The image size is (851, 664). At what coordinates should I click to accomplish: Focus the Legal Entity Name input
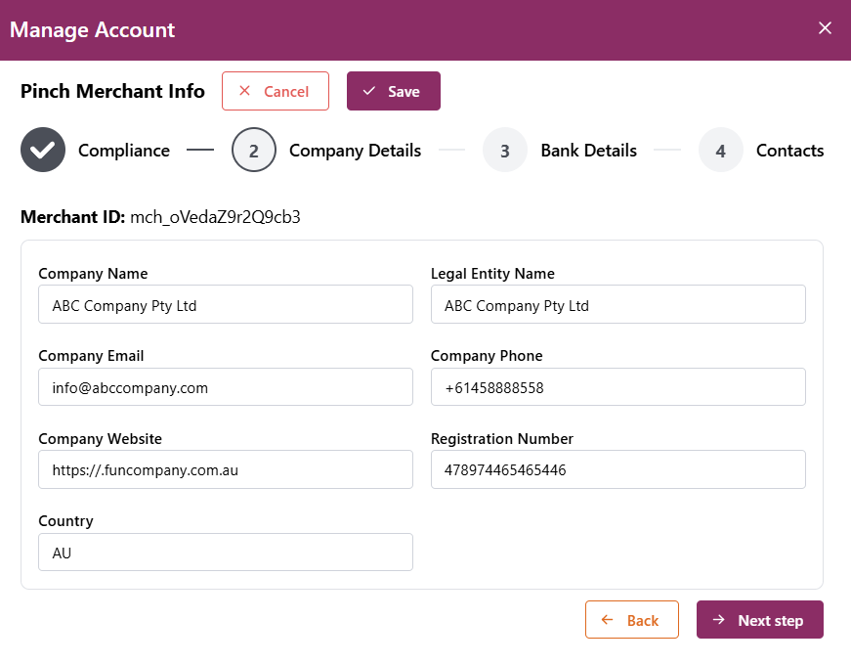click(x=617, y=305)
